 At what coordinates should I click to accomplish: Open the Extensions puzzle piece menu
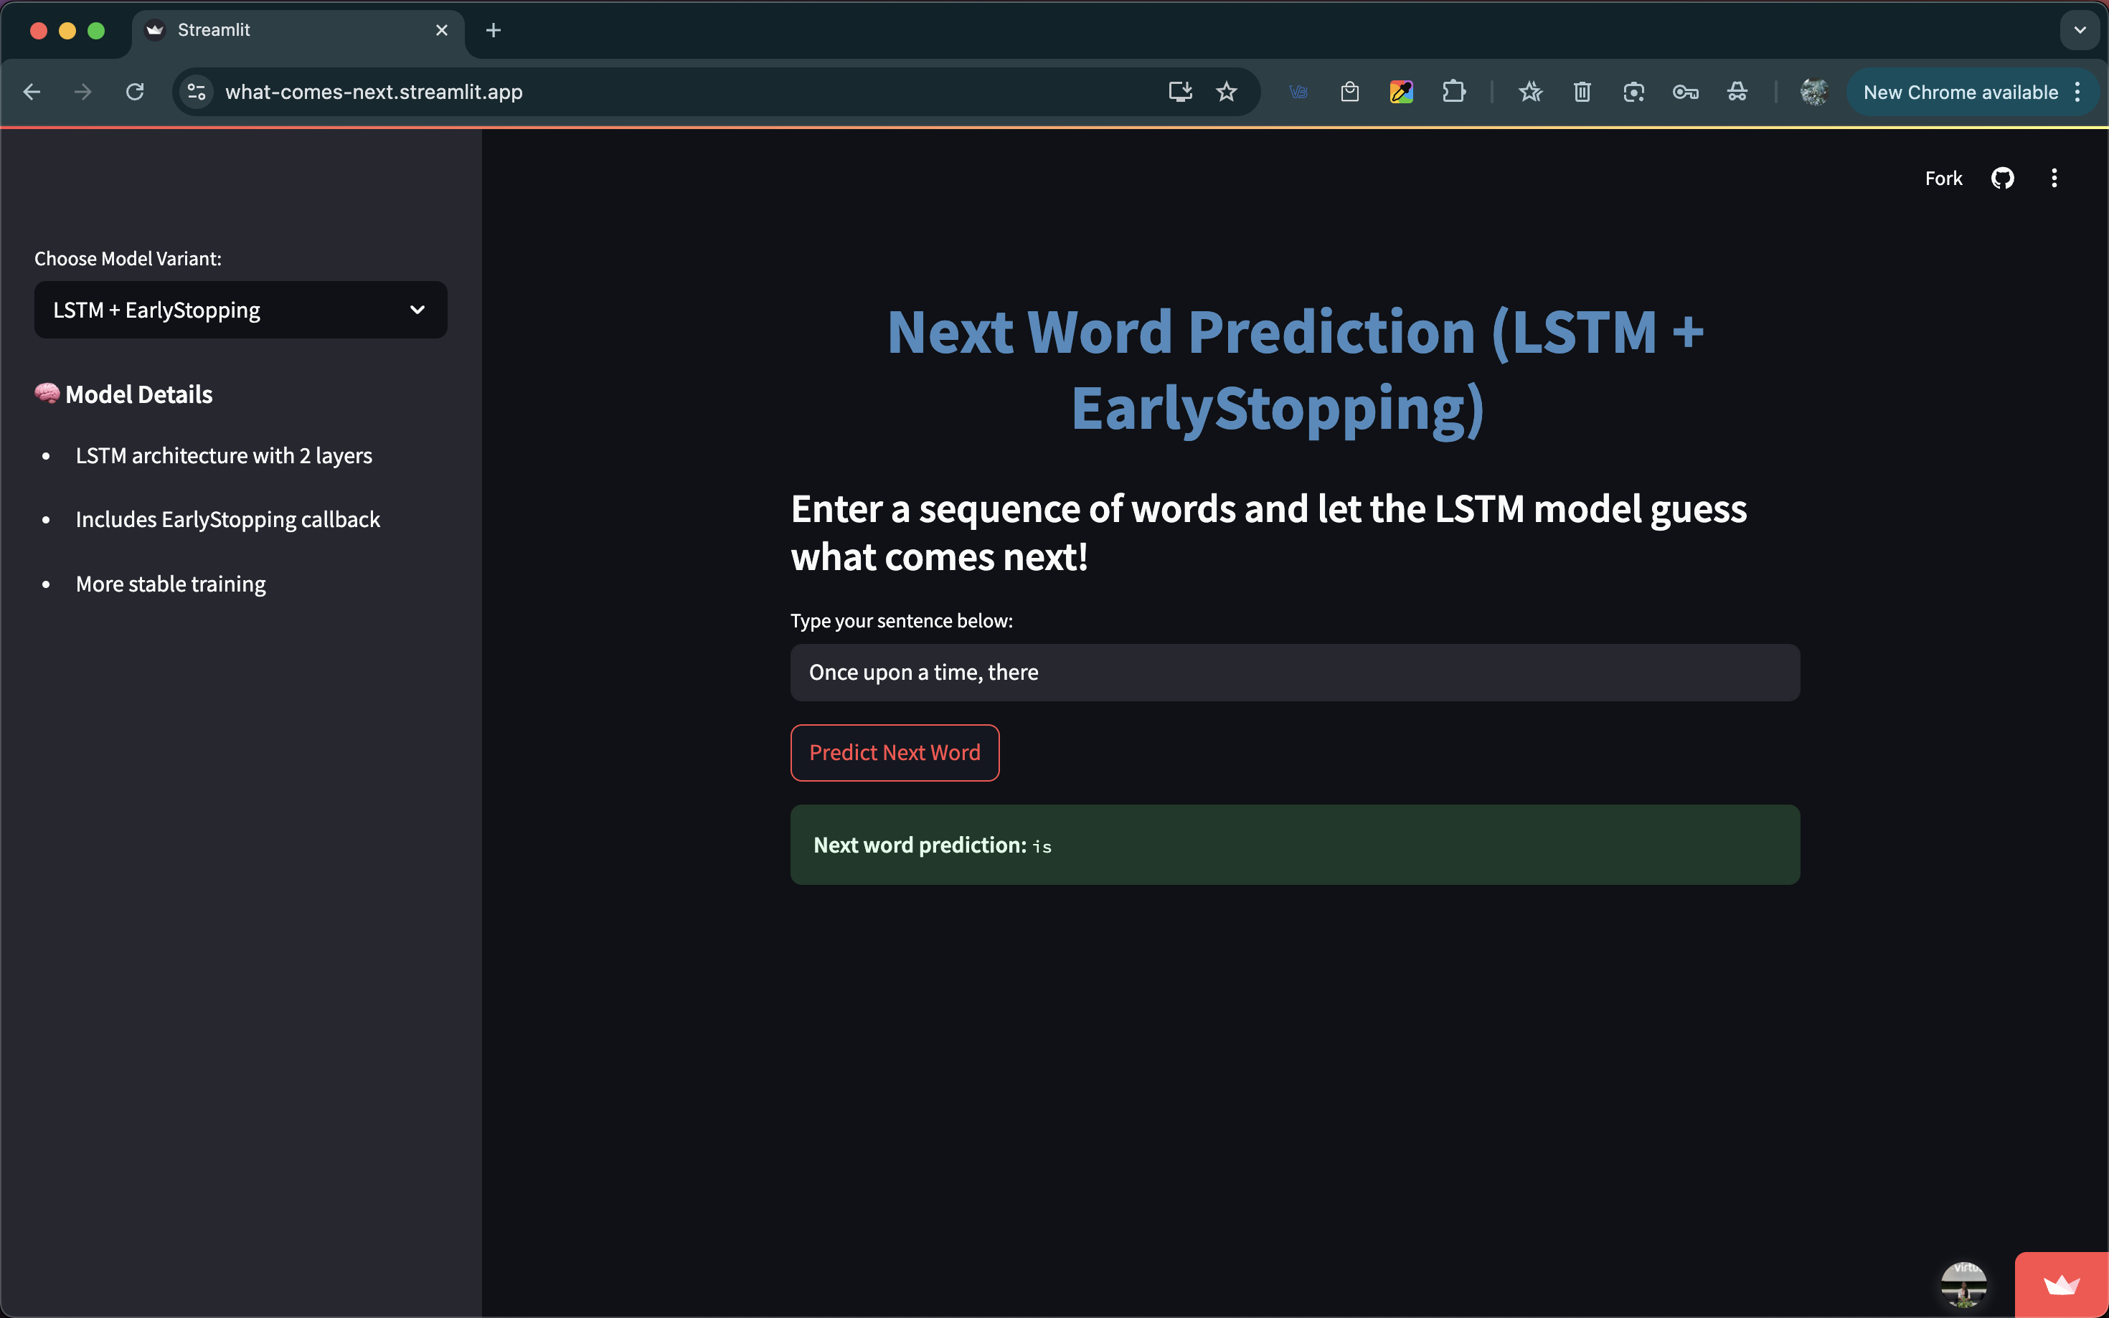point(1453,92)
